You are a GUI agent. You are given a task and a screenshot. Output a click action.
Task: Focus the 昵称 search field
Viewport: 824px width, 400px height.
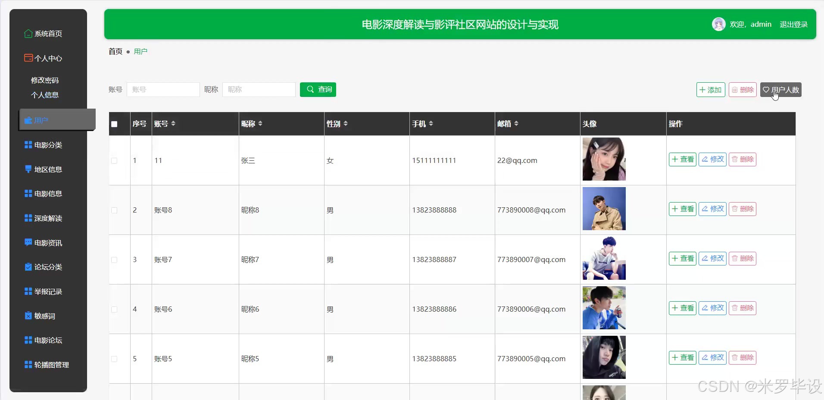pos(259,90)
